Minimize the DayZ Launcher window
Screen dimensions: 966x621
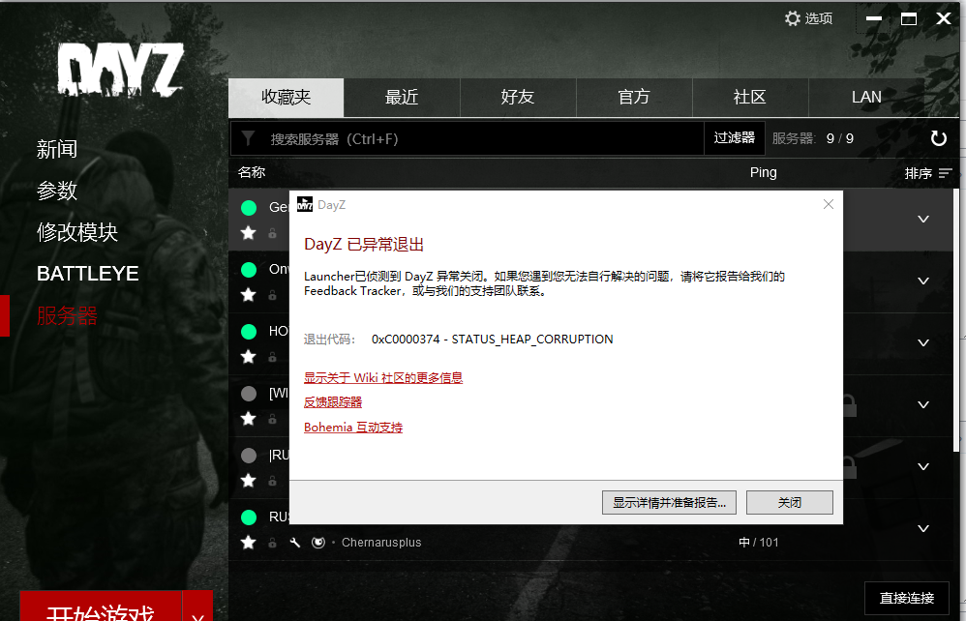pyautogui.click(x=874, y=18)
